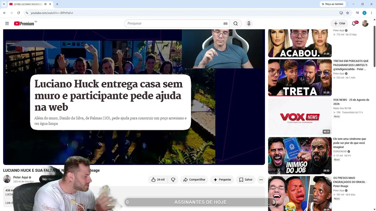Open the INIMIGO DO JOB thumbnail
376x211 pixels.
[300, 156]
